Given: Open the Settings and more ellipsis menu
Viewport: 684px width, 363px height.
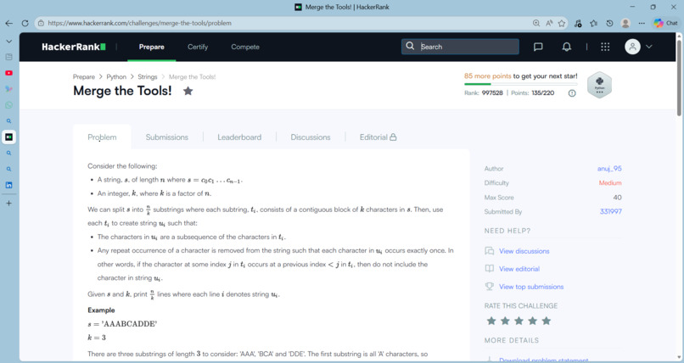Looking at the screenshot, I should click(642, 23).
